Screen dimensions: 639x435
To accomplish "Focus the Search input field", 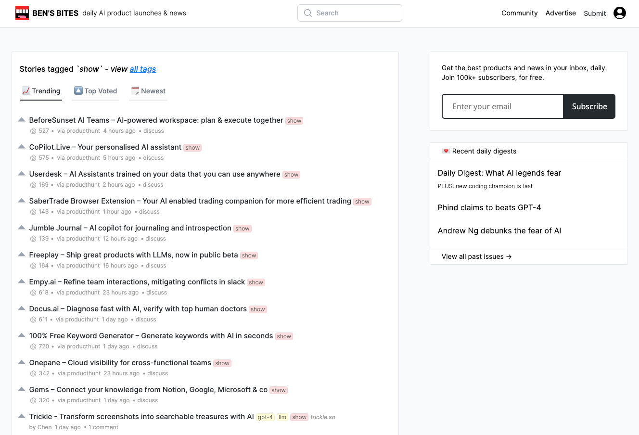I will [350, 13].
